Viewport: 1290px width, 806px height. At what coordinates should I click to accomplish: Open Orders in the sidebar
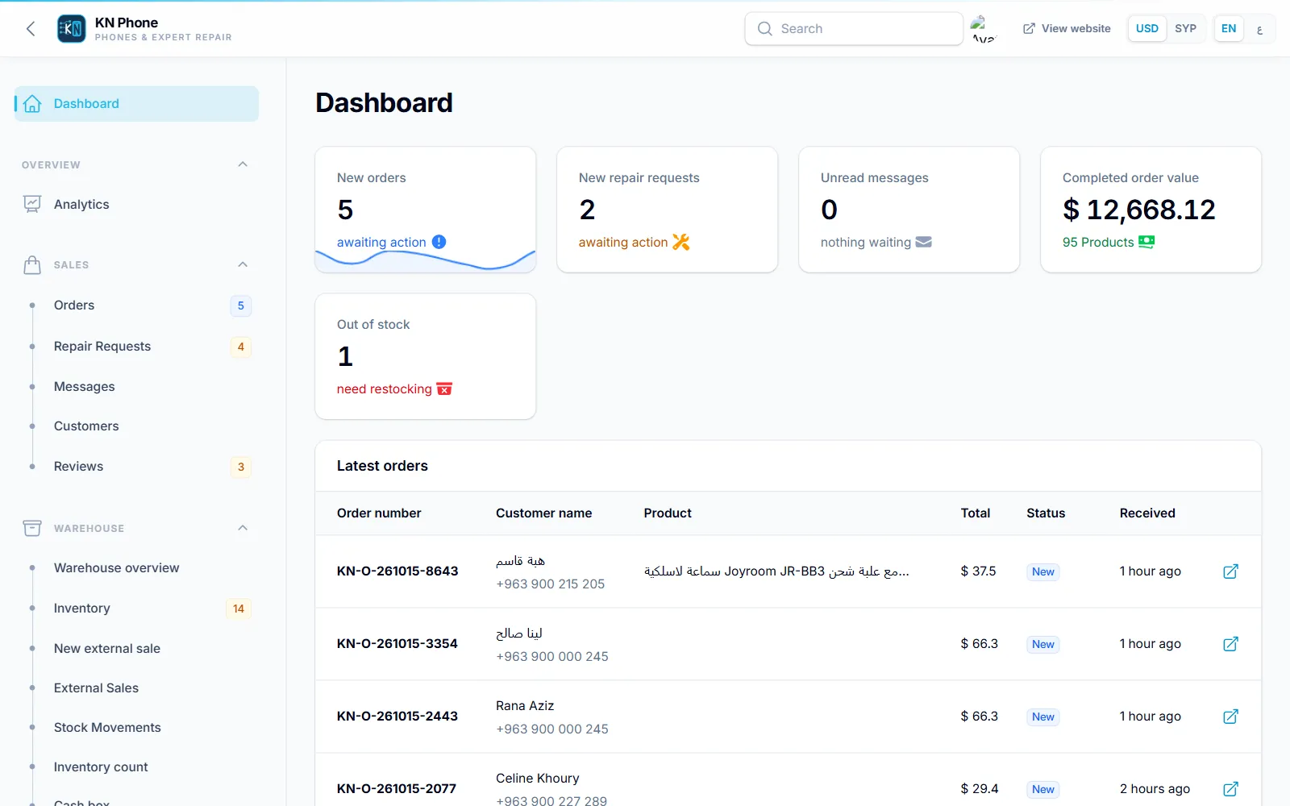(x=136, y=305)
